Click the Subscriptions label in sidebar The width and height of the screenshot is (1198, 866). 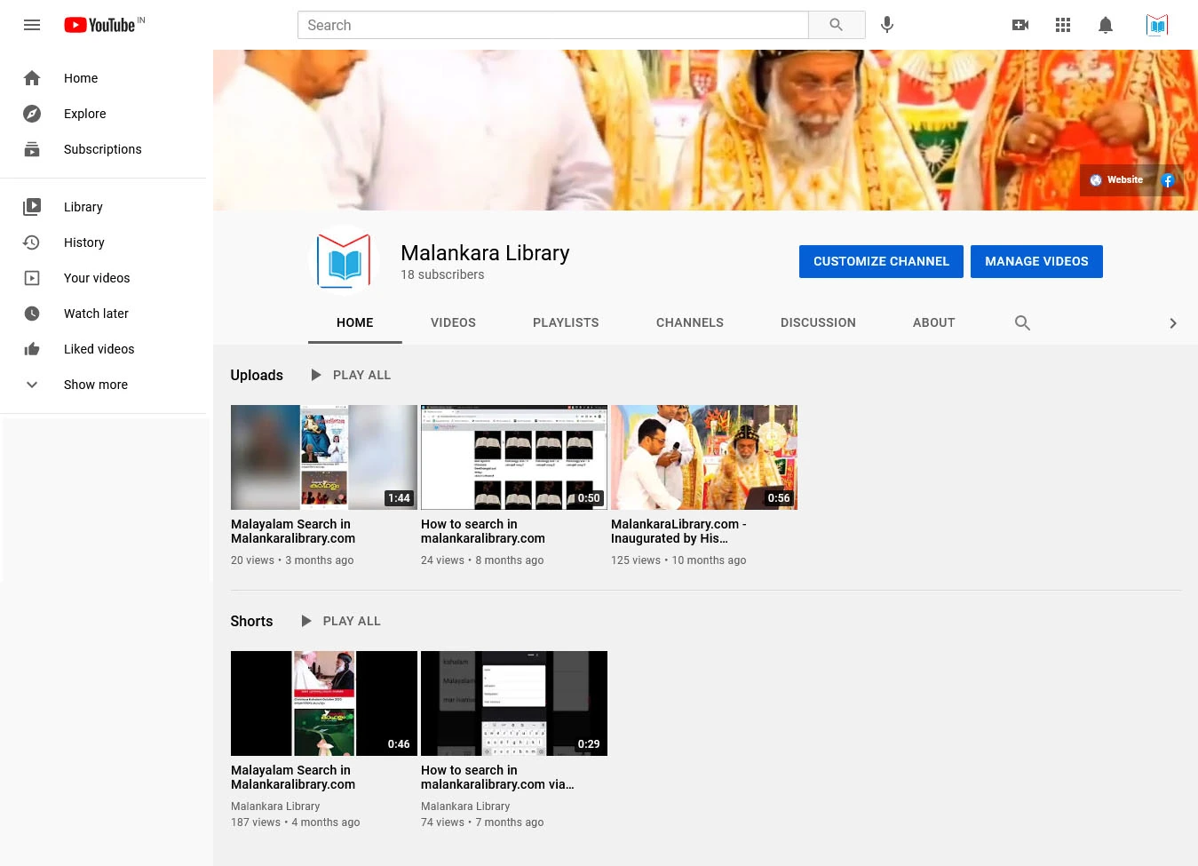point(103,149)
